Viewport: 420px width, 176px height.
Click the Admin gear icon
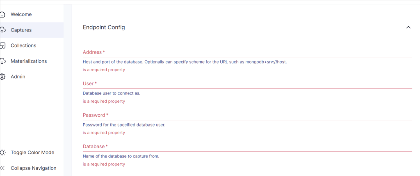2,77
